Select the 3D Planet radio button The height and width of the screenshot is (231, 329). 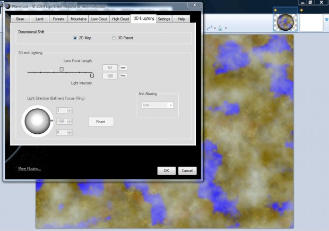click(x=114, y=38)
